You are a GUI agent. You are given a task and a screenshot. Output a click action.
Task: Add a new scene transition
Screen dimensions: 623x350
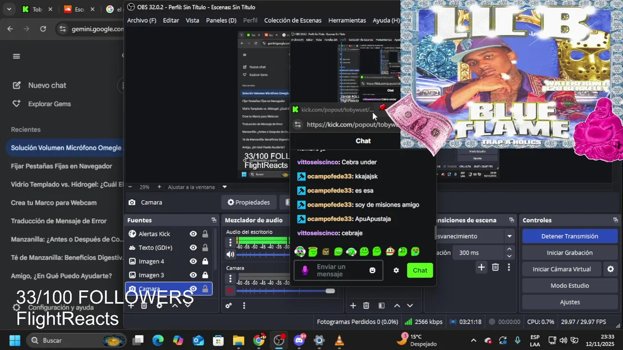pyautogui.click(x=481, y=267)
